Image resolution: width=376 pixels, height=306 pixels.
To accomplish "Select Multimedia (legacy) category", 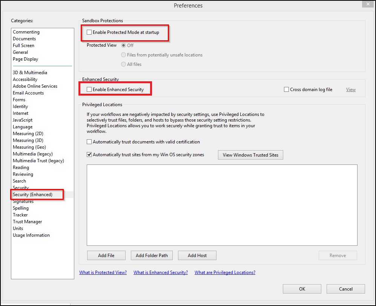I will (x=32, y=154).
